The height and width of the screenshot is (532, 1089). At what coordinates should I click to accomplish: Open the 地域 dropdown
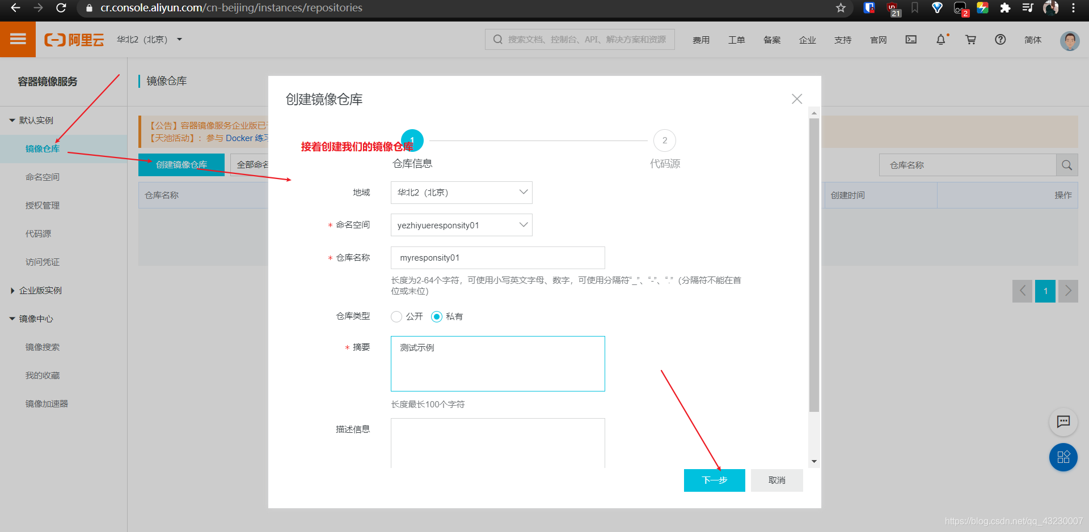461,193
